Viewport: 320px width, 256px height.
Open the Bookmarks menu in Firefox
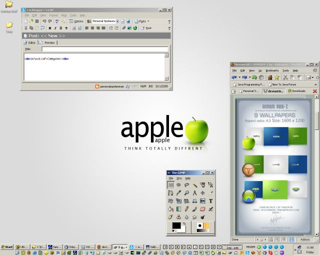(272, 70)
